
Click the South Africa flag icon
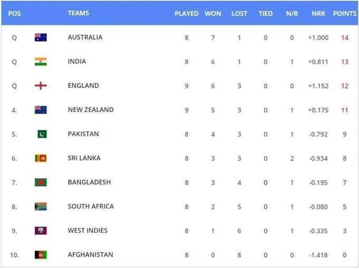pos(41,207)
